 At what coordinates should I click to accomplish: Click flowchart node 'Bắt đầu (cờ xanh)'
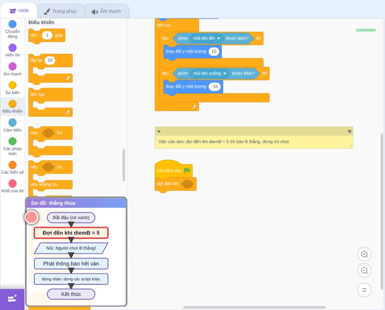click(71, 218)
